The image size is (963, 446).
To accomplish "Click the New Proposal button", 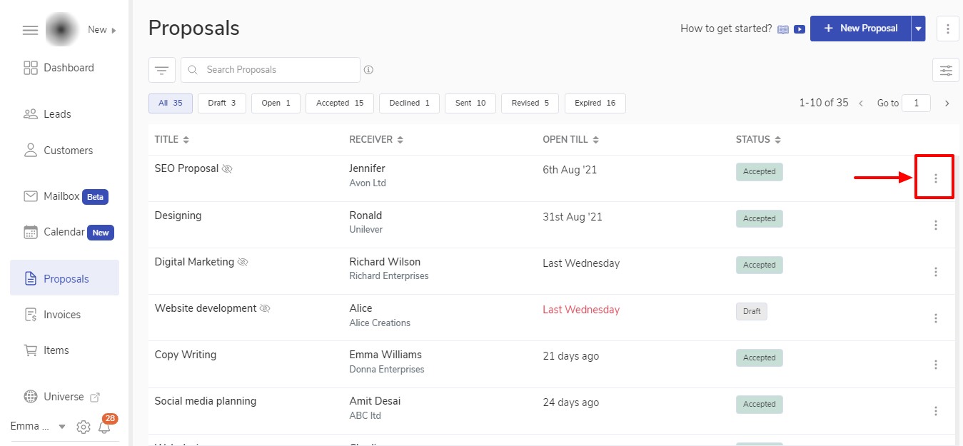I will 859,29.
